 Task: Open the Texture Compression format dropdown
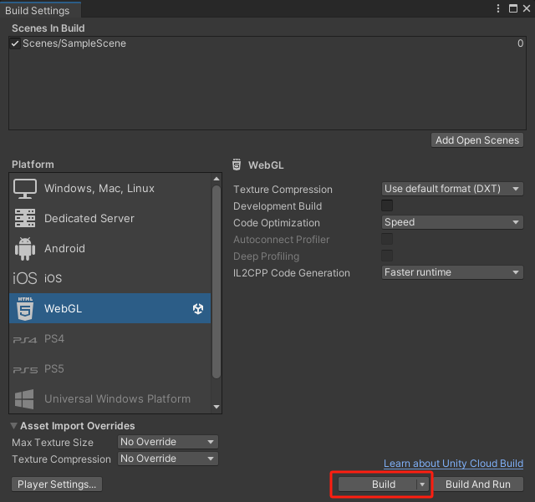(x=452, y=190)
